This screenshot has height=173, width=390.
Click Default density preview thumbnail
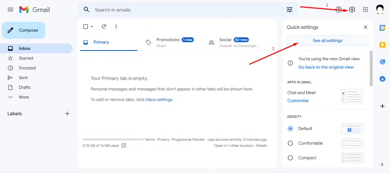point(352,129)
